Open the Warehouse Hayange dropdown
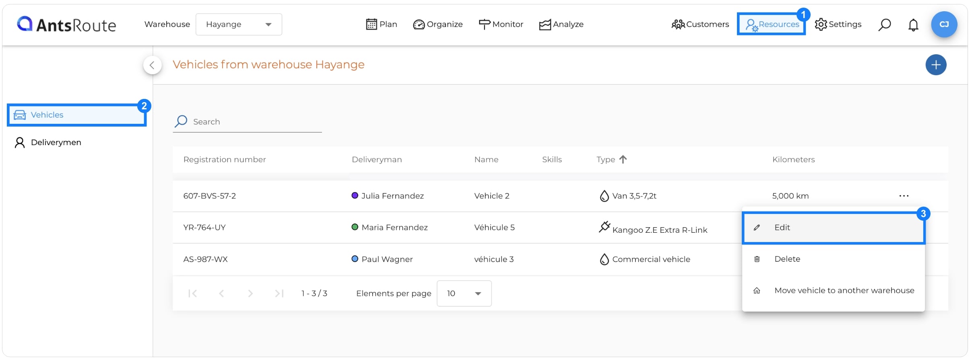 pos(239,25)
